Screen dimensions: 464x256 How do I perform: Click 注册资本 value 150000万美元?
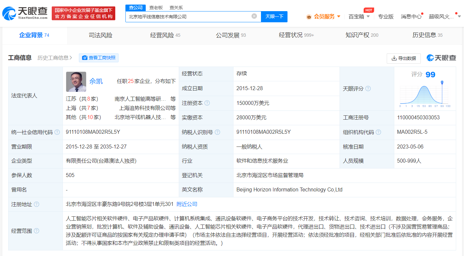(253, 103)
